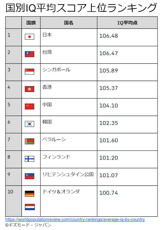Click the Netherlands flag icon
Screen dimensions: 163x230
(29, 207)
